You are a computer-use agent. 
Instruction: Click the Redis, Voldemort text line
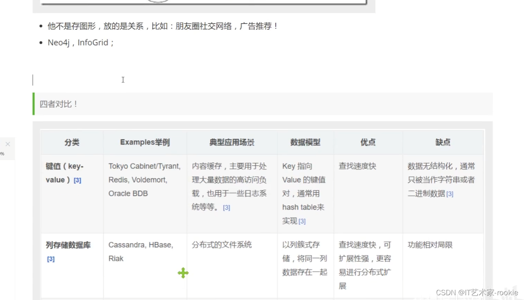click(x=138, y=180)
